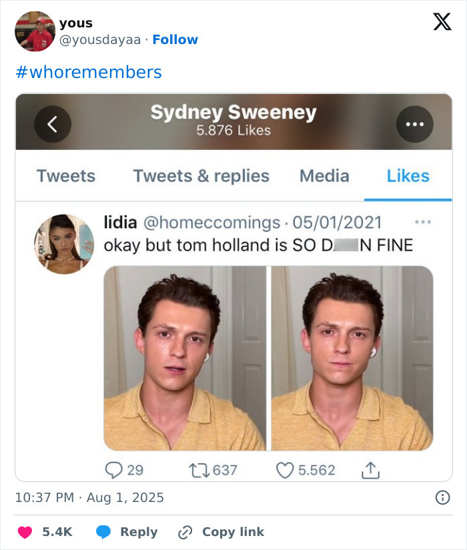Open the info icon near the timestamp
Viewport: 467px width, 550px height.
pyautogui.click(x=444, y=496)
